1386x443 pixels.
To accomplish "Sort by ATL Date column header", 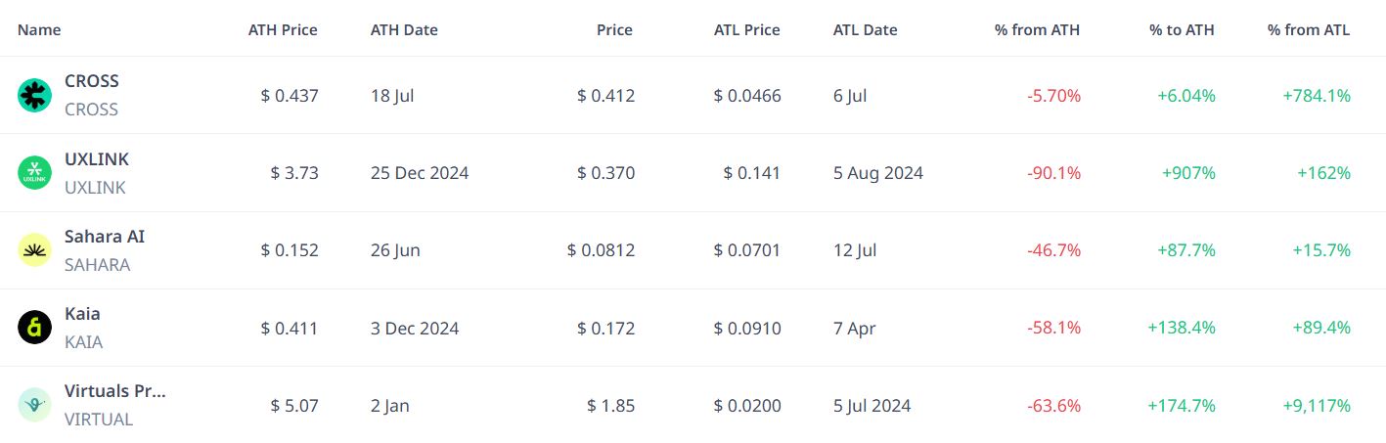I will point(865,30).
